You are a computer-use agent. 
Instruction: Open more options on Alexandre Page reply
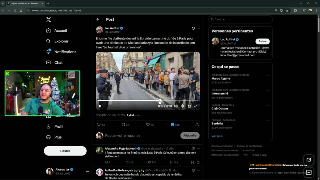198,148
